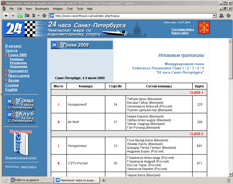The width and height of the screenshot is (233, 184).
Task: Click the vertical scrollbar thumb
Action: pos(230,61)
